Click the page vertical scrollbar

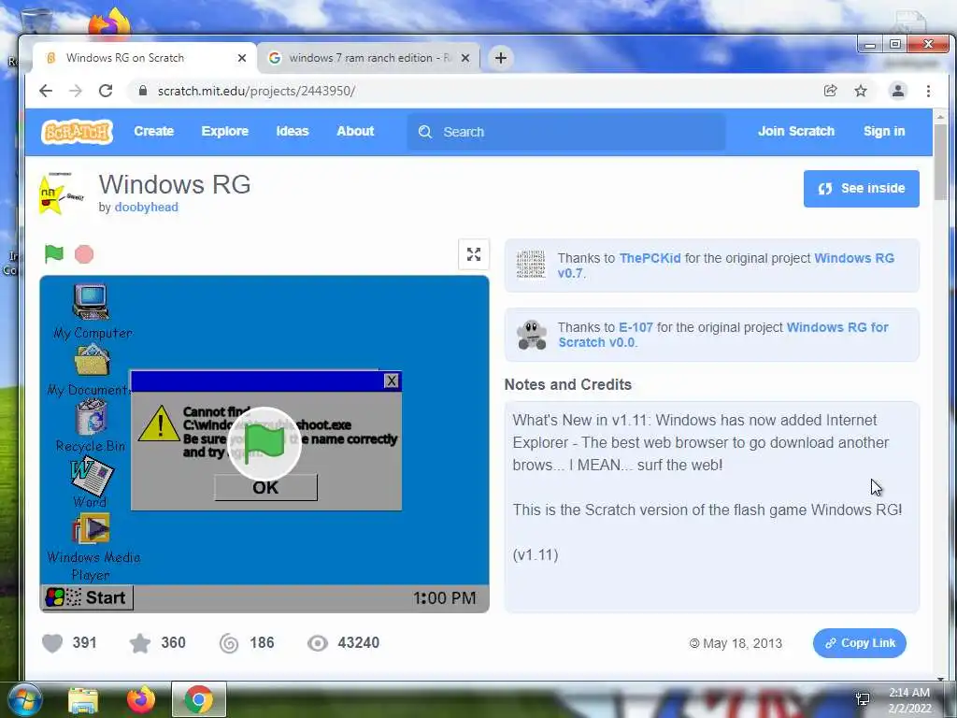pos(940,163)
